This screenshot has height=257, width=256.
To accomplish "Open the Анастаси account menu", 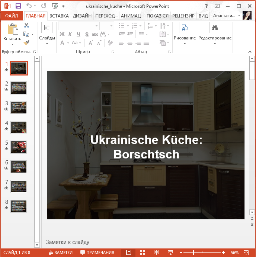I will coord(227,16).
